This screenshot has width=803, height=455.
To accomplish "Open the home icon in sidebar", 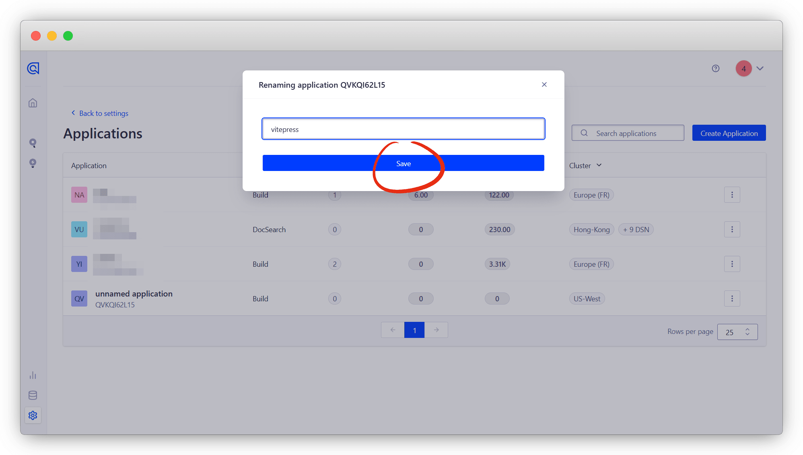I will pos(33,103).
